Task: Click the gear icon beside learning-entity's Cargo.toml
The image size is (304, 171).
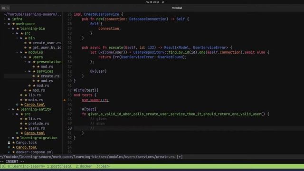Action: tap(17, 133)
